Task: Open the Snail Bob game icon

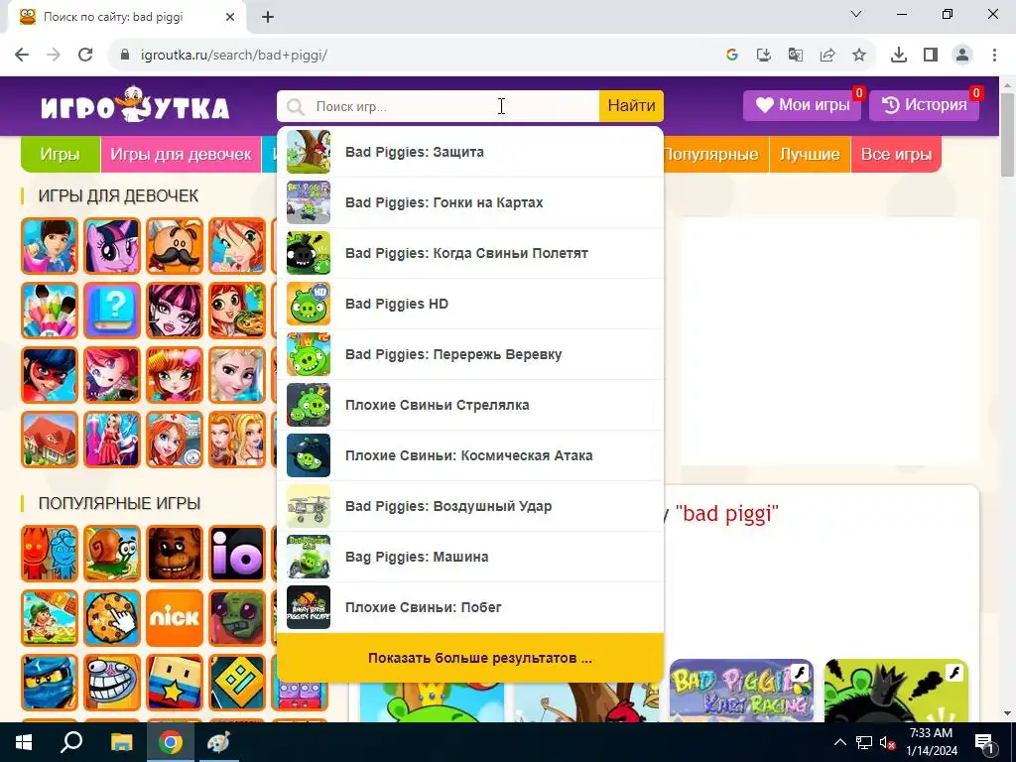Action: 112,554
